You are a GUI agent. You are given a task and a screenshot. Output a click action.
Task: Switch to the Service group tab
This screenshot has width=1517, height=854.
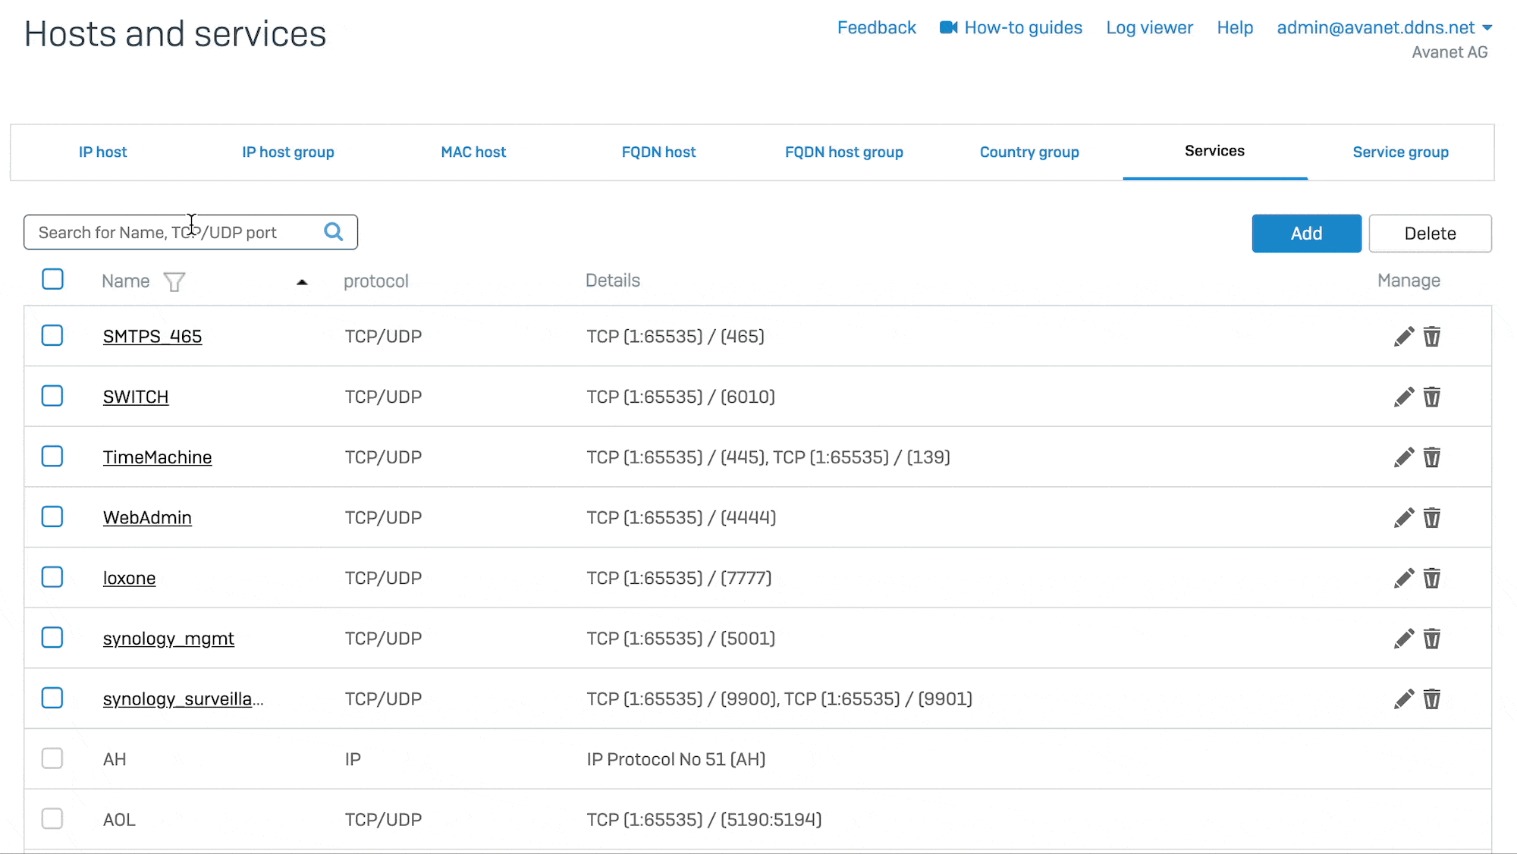1400,152
